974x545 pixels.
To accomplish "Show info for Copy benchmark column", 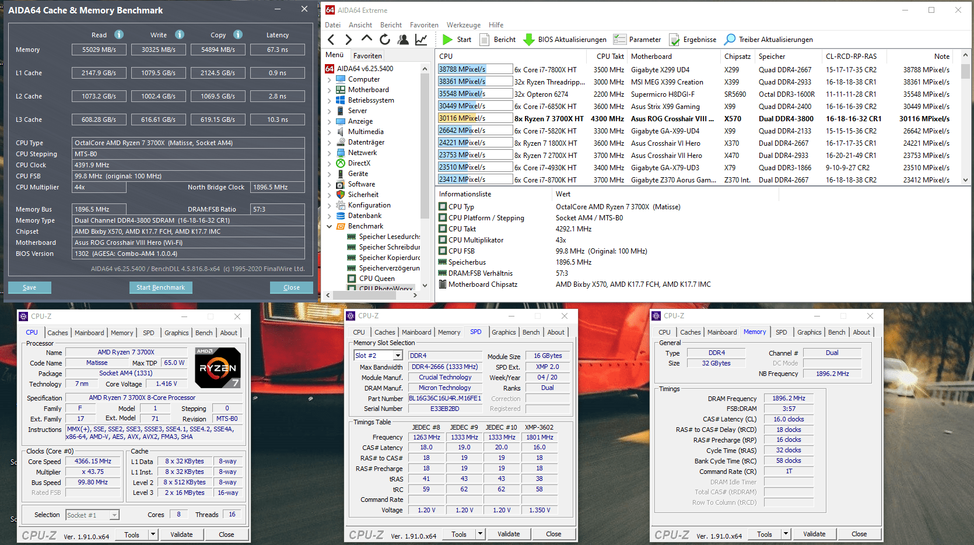I will 238,34.
